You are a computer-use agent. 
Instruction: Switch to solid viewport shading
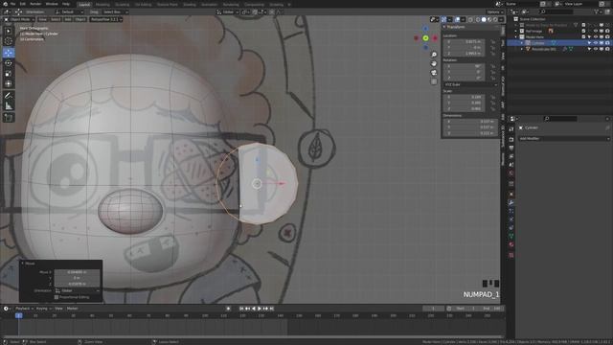tap(484, 19)
